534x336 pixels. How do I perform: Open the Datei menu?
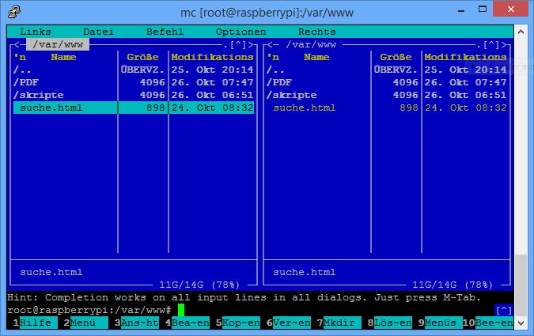pyautogui.click(x=99, y=32)
